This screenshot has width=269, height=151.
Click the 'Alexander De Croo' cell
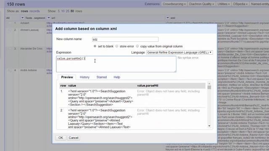pos(31,49)
